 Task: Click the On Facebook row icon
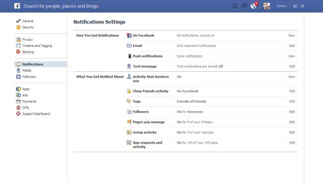(x=129, y=36)
